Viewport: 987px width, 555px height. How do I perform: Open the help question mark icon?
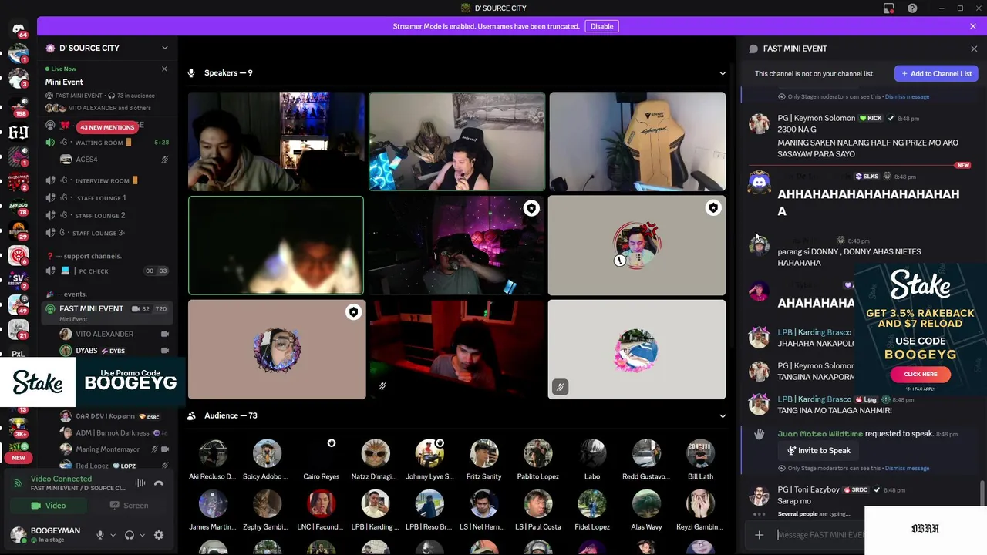click(912, 8)
